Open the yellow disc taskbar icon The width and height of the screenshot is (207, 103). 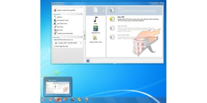click(x=79, y=99)
